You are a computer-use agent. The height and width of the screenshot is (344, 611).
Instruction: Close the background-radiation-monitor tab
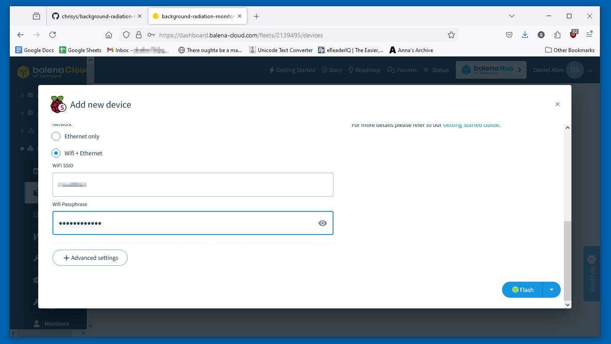(240, 16)
